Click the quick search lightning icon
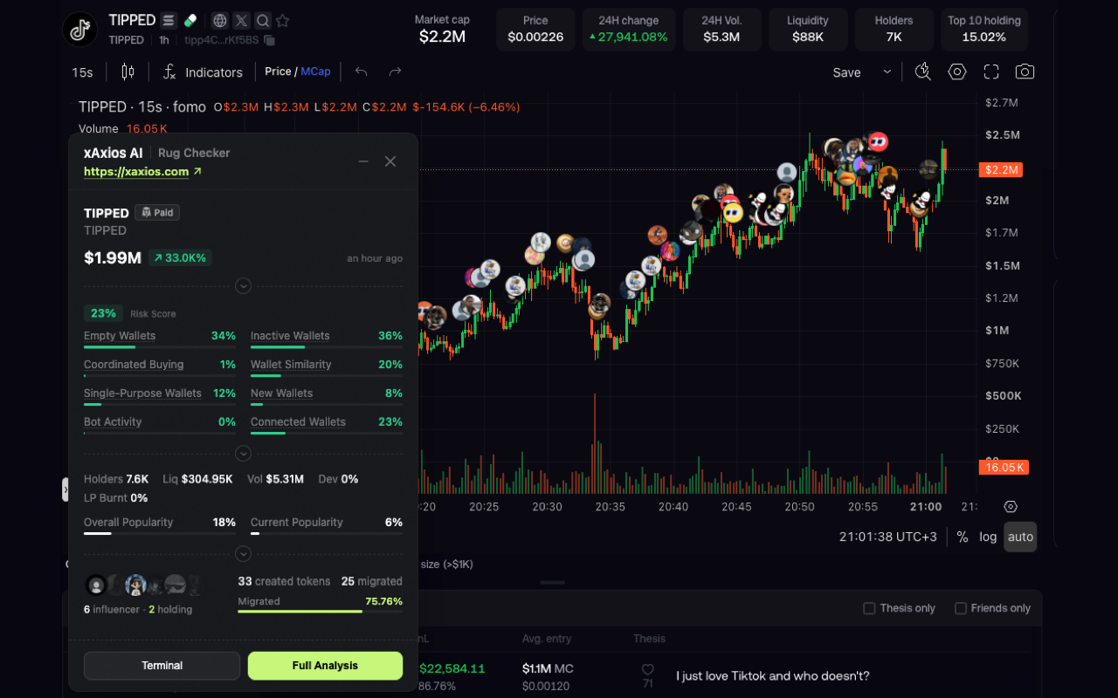 click(x=922, y=72)
